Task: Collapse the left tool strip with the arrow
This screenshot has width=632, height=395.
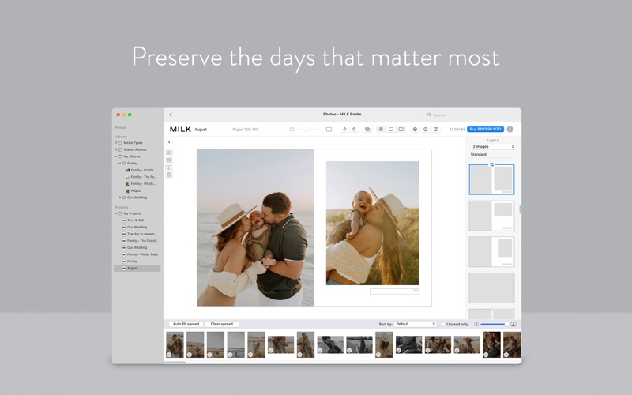Action: pyautogui.click(x=169, y=142)
